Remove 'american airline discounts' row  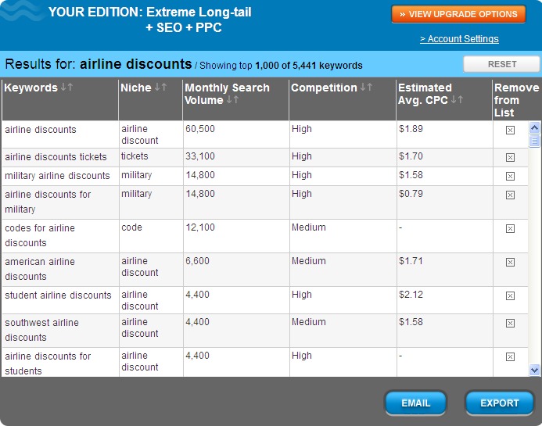click(x=510, y=263)
